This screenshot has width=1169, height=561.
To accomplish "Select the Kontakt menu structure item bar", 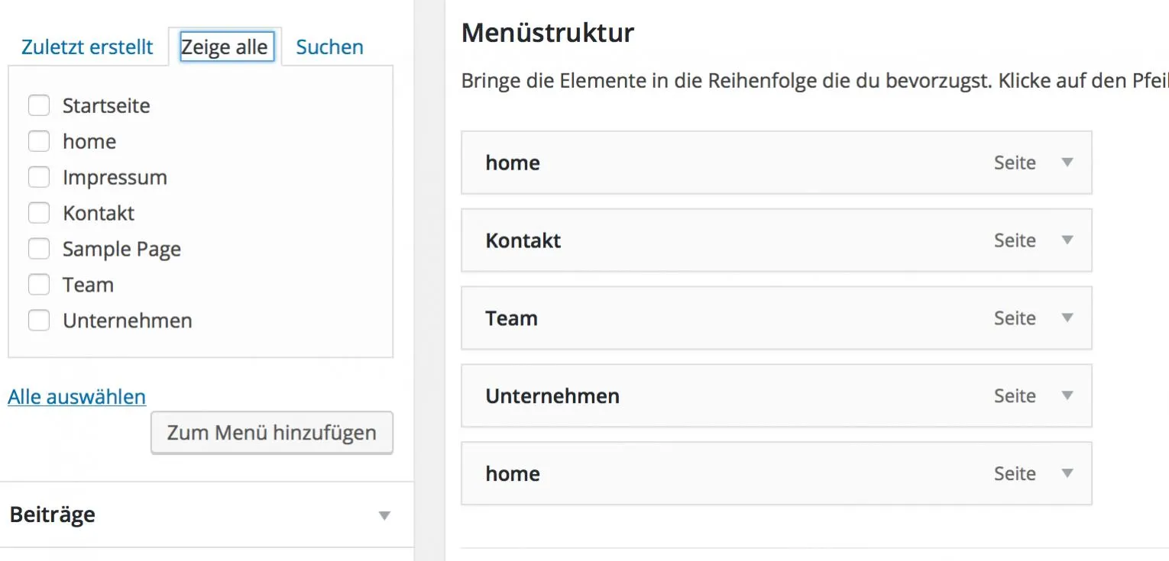I will tap(776, 240).
